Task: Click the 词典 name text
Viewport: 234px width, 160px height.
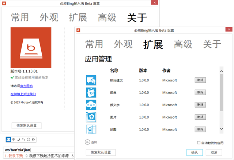Action: point(113,93)
